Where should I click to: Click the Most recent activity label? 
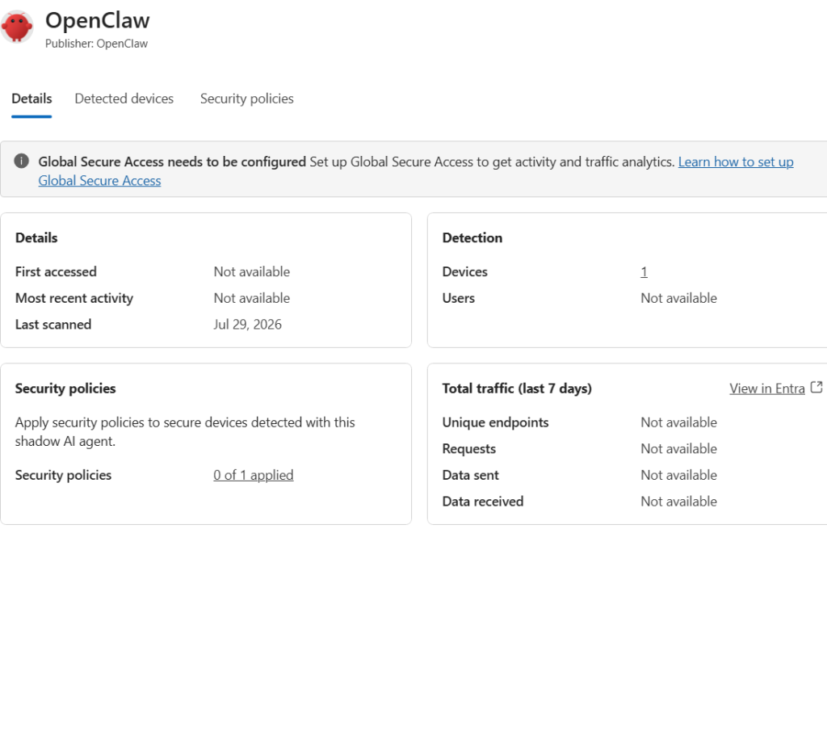pos(74,298)
